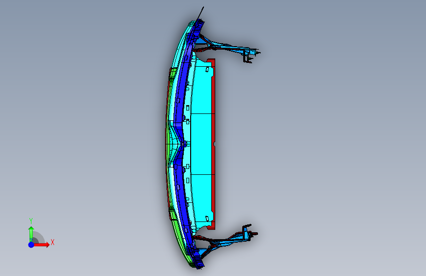This screenshot has height=276, width=426.
Task: Click the green Y axis arrow on triad
Action: [31, 234]
